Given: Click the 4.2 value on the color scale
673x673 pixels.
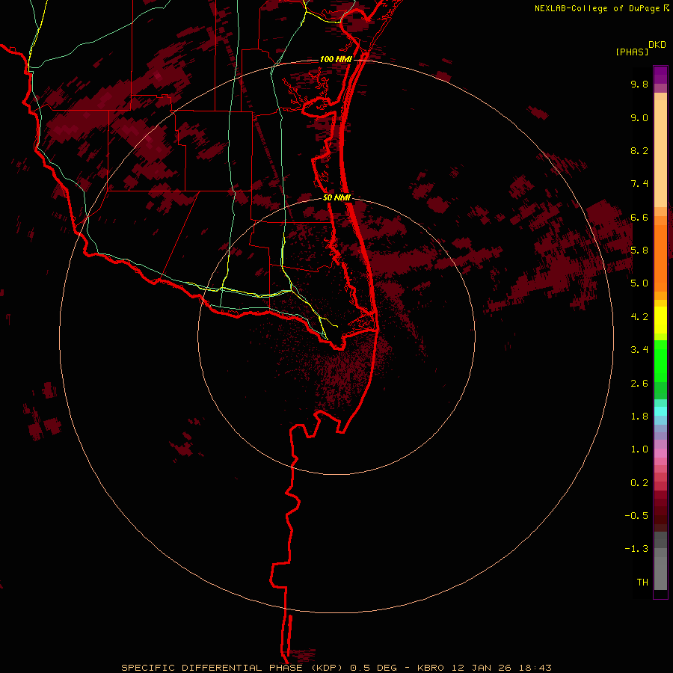Looking at the screenshot, I should click(x=639, y=317).
